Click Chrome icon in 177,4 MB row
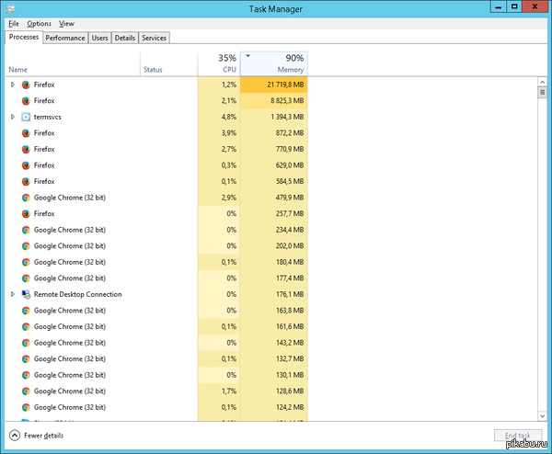 click(x=26, y=278)
